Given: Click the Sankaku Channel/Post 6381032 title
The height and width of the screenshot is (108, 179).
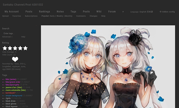Looking at the screenshot, I should tap(23, 5).
